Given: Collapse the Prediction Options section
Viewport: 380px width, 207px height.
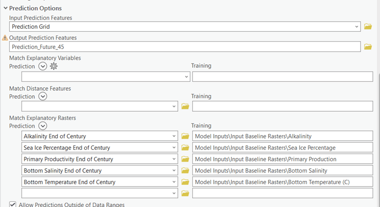Looking at the screenshot, I should pos(5,8).
